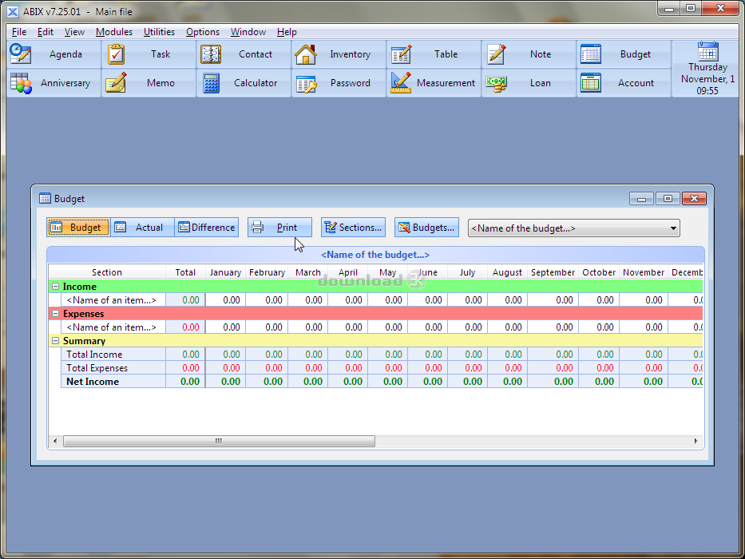Open the Budgets... manager
Screen dimensions: 745x559
click(x=426, y=228)
